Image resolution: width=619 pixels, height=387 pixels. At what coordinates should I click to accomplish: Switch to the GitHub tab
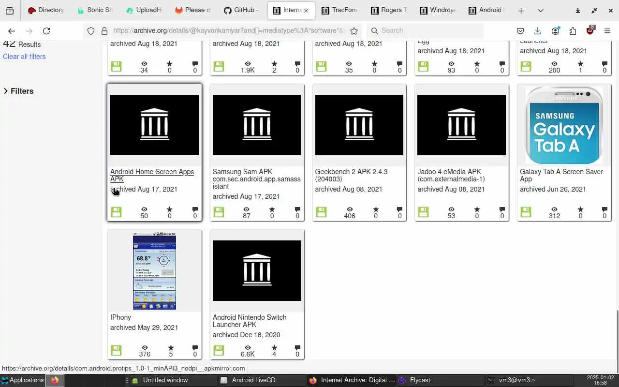coord(241,10)
